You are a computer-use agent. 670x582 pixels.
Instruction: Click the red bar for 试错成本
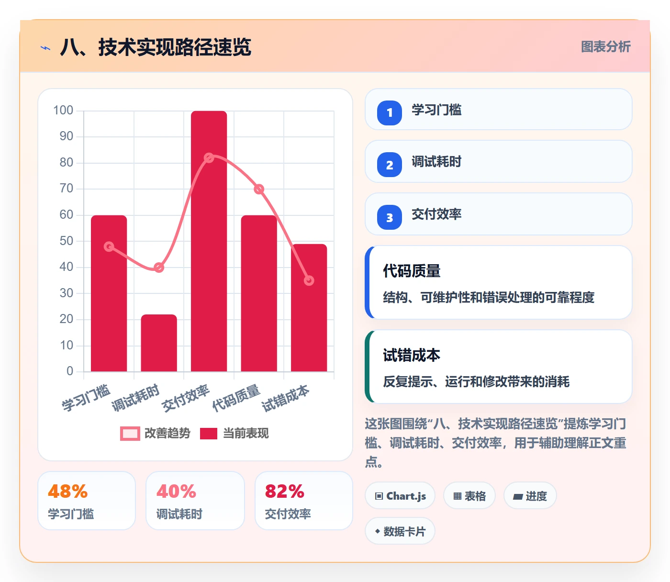click(309, 308)
